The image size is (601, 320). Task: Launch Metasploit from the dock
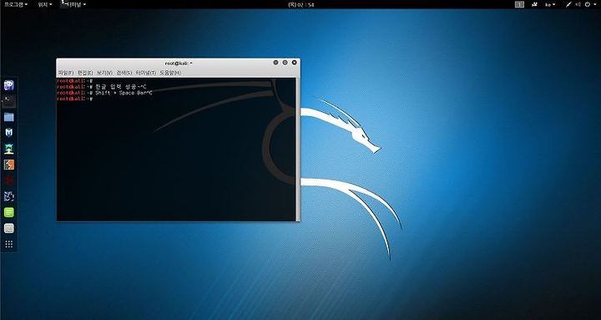click(9, 133)
